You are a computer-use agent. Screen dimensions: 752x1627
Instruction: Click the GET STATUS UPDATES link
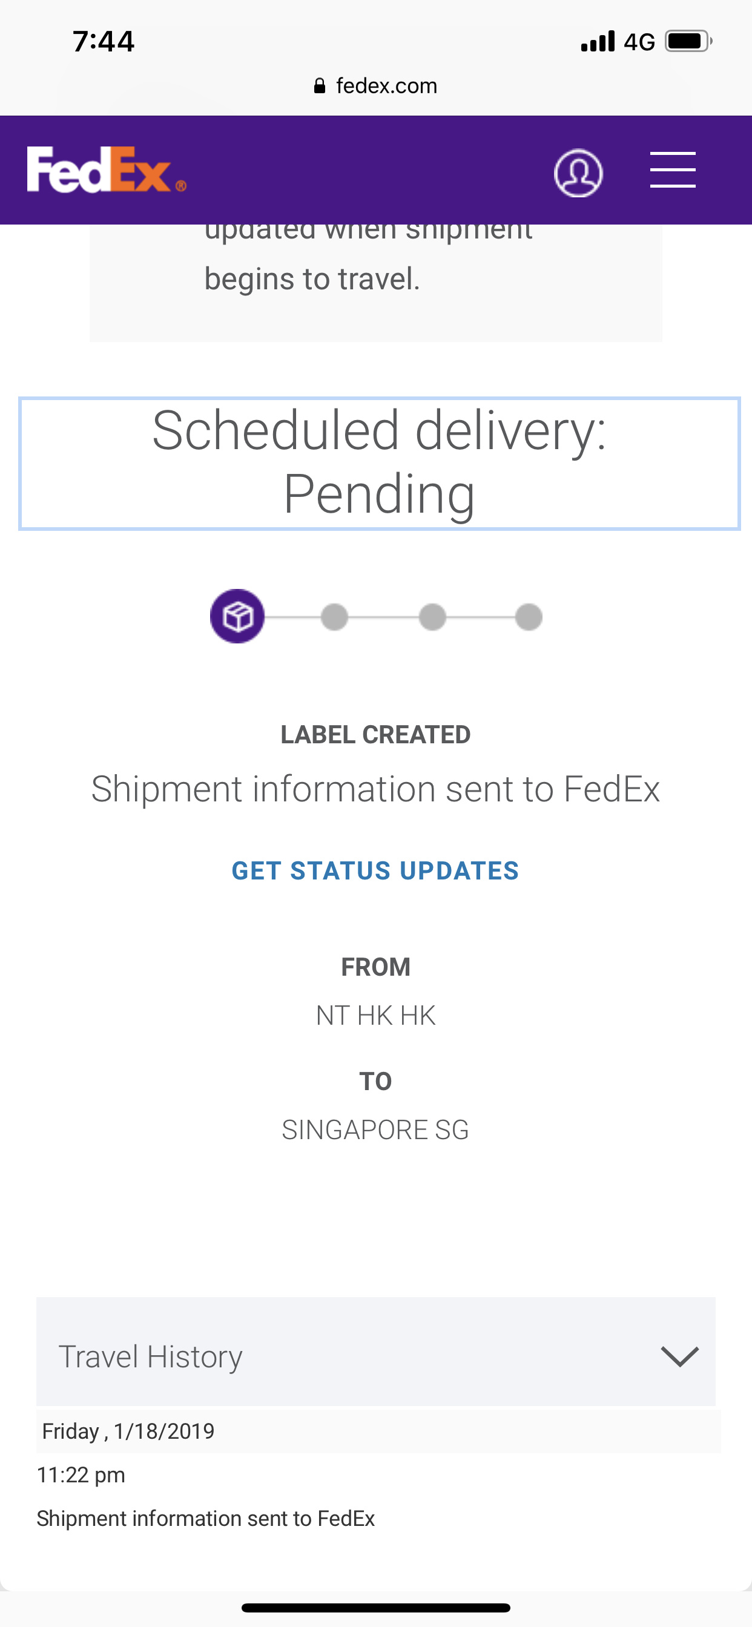tap(375, 871)
